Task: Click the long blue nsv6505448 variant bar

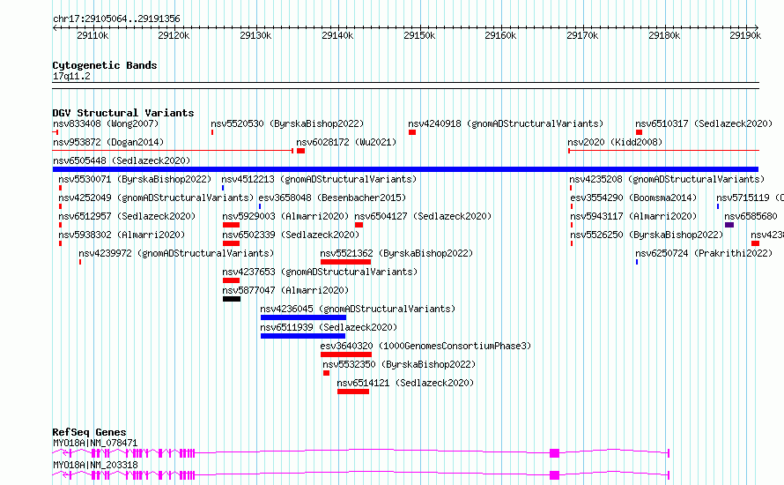Action: (405, 169)
